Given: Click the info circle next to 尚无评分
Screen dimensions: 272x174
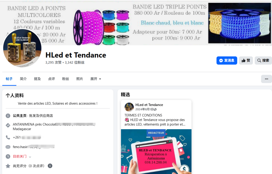Looking at the screenshot, I should point(50,166).
